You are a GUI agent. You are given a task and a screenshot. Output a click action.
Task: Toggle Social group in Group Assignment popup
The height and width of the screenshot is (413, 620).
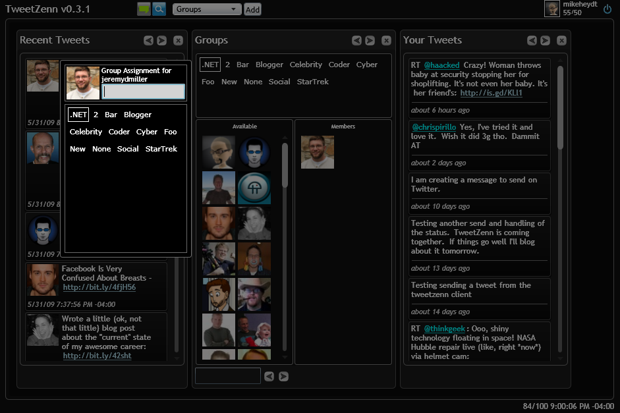[x=128, y=149]
